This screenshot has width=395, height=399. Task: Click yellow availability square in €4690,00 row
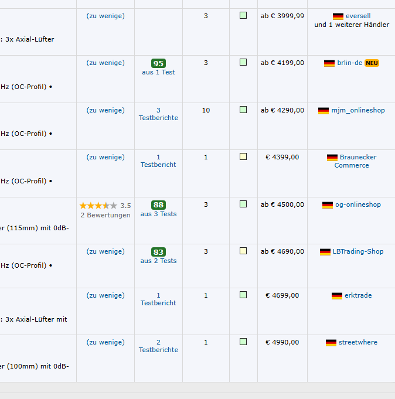pyautogui.click(x=243, y=251)
